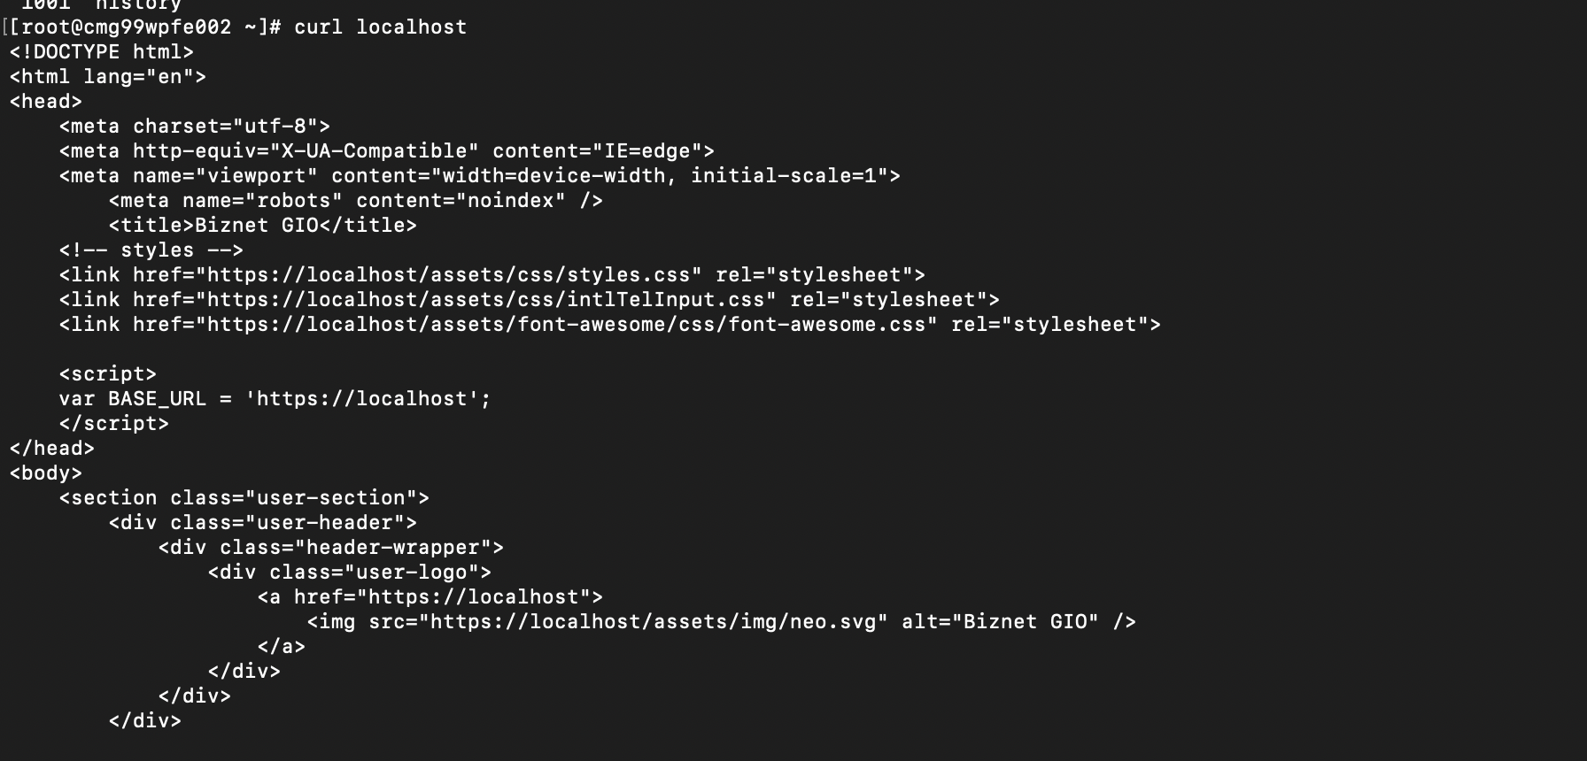Click the 'curl localhost' command text

(x=380, y=27)
